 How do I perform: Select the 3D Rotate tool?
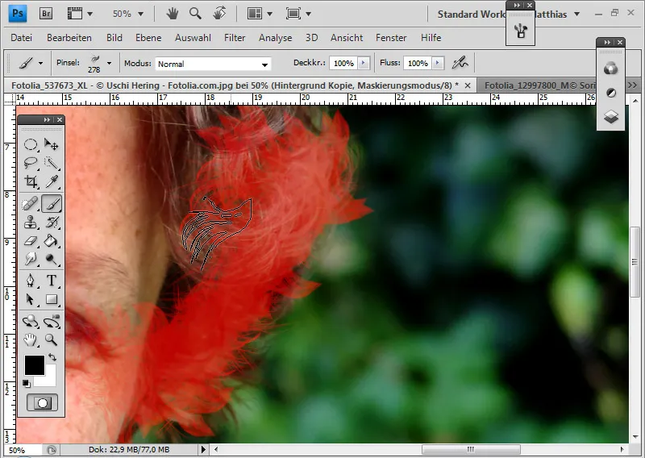[31, 322]
